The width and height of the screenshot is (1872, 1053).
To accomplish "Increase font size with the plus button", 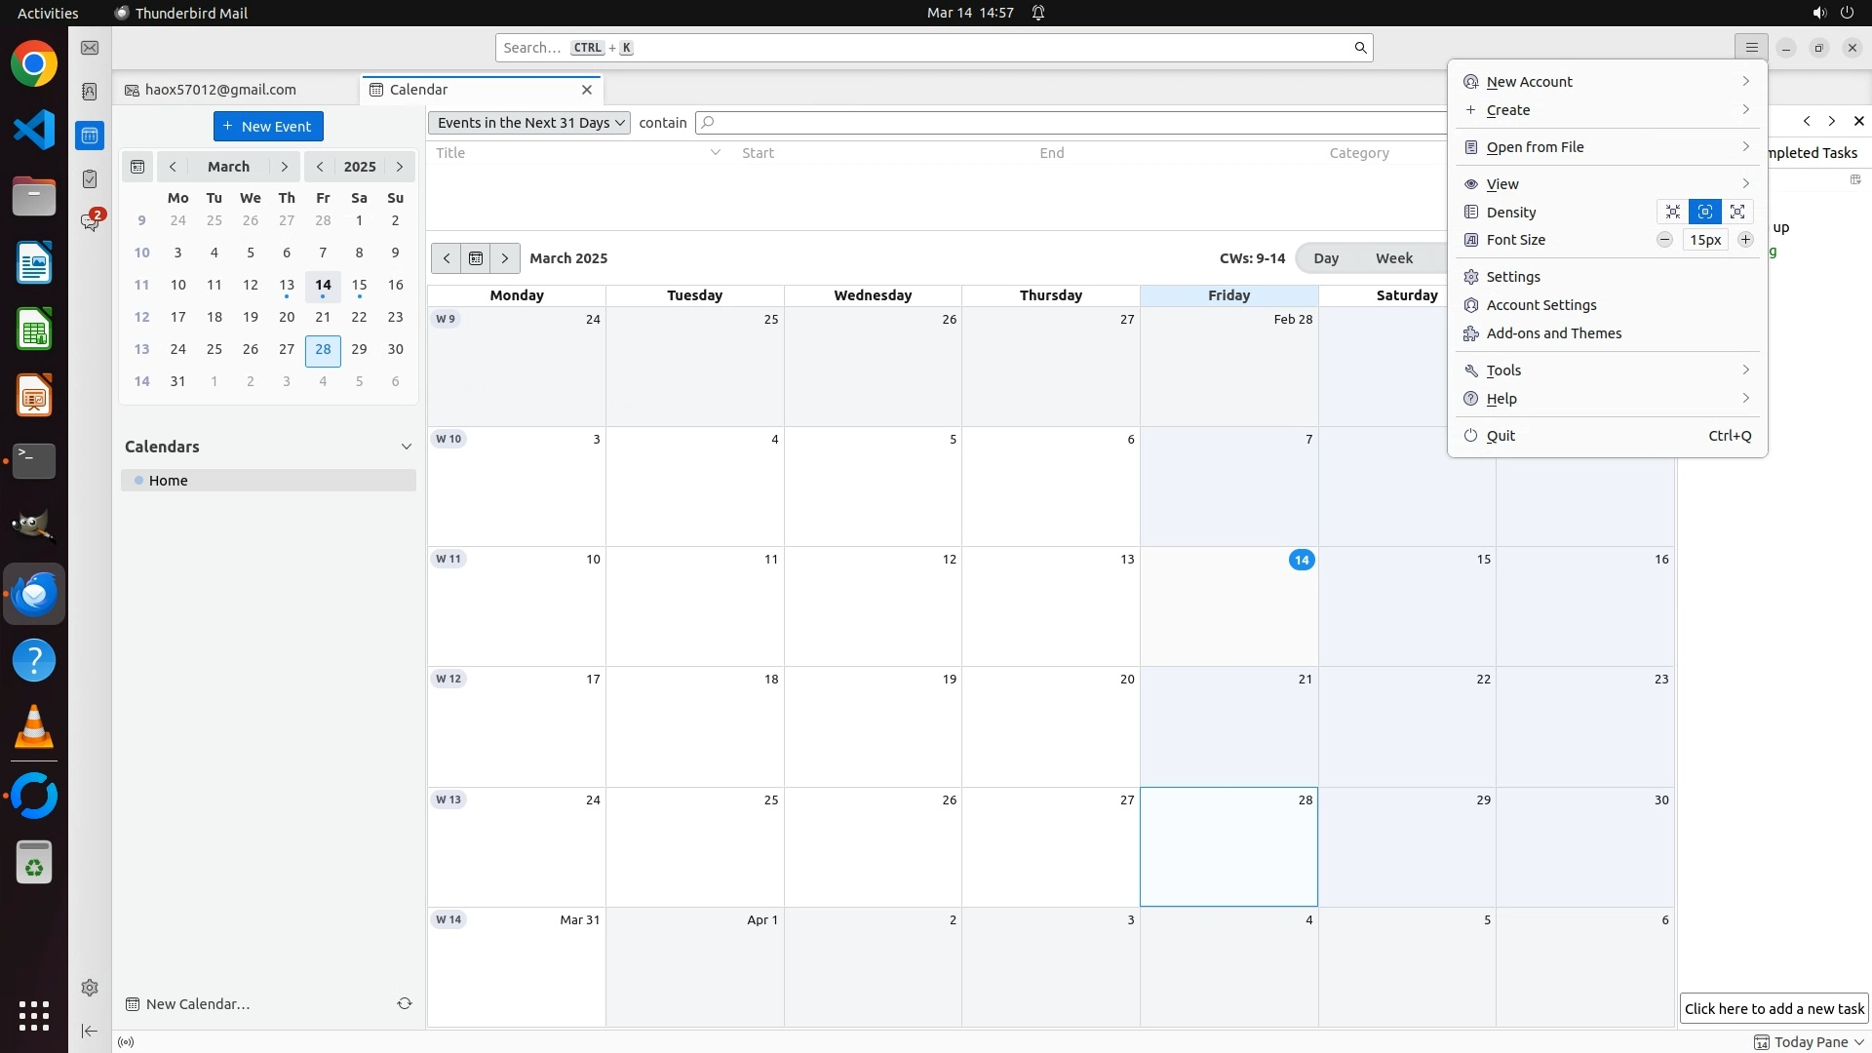I will (x=1745, y=240).
